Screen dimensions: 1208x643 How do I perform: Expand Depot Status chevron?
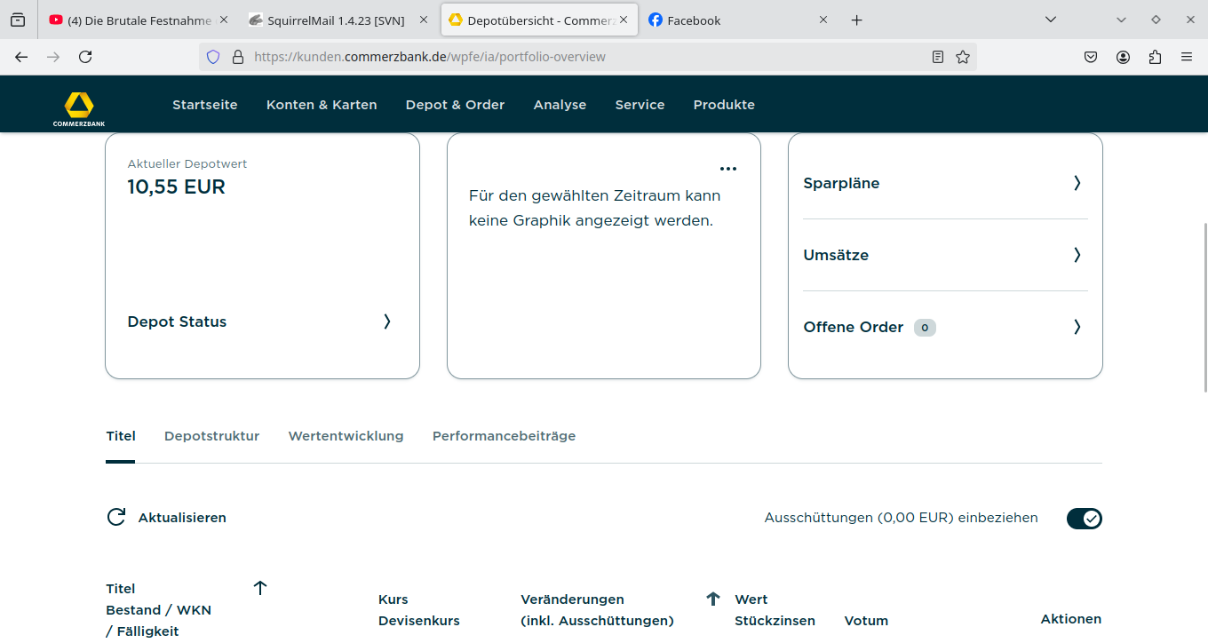click(x=386, y=321)
